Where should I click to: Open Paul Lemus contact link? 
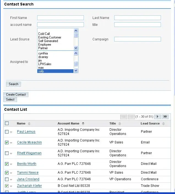(x=26, y=132)
